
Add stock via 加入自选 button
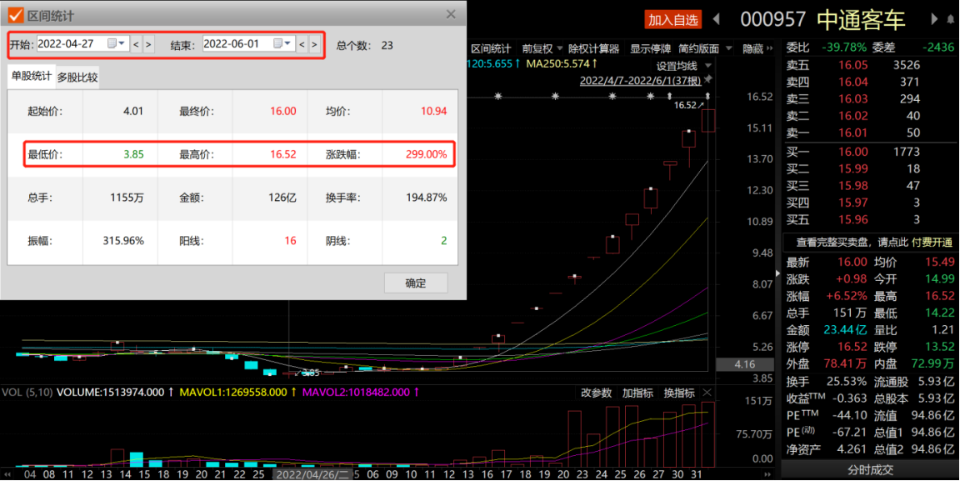673,20
